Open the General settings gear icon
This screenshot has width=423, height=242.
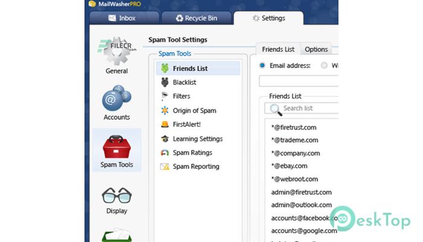click(117, 51)
